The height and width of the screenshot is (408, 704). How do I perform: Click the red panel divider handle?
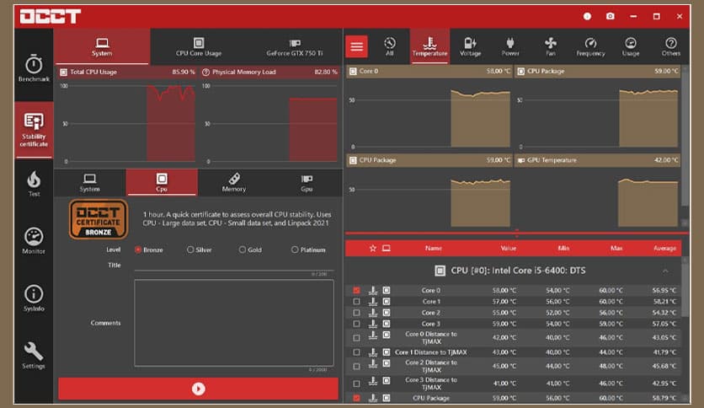(x=516, y=233)
